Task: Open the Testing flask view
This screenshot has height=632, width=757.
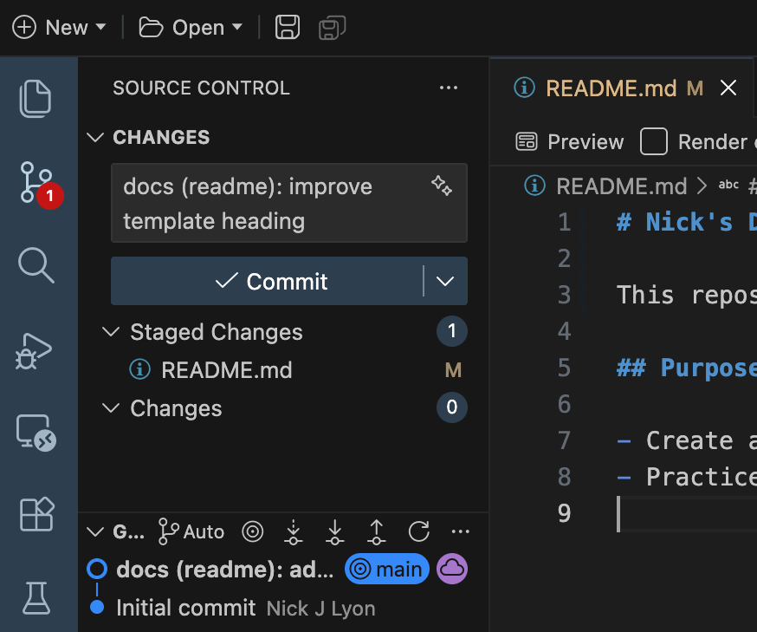Action: (37, 596)
